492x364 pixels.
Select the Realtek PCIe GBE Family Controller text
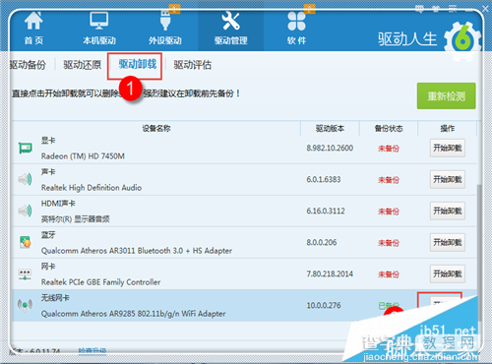point(100,282)
